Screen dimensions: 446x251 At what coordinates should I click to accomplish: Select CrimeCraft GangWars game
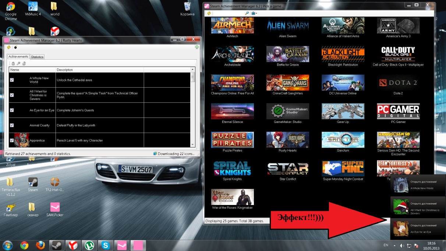[x=287, y=82]
